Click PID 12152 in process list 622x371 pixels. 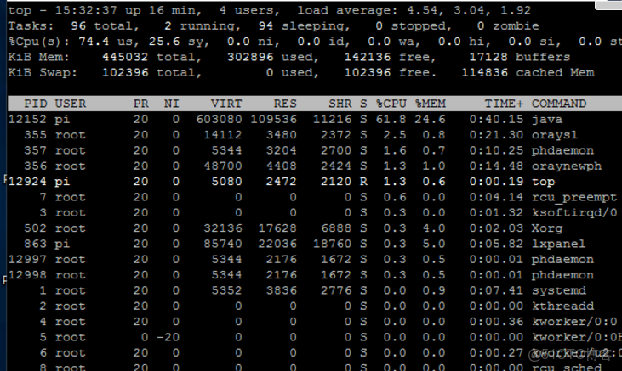click(27, 119)
